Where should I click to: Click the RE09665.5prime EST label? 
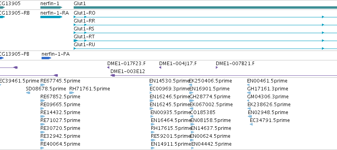click(x=61, y=104)
